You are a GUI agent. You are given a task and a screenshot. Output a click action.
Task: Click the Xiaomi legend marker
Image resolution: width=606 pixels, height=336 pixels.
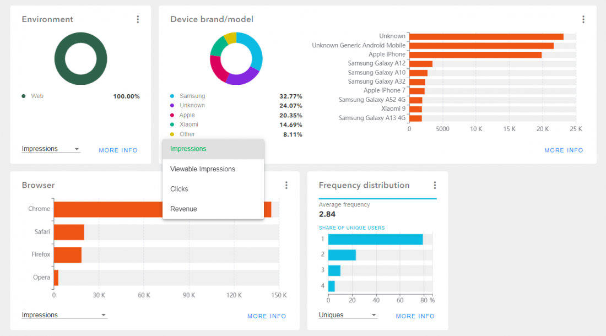pos(173,124)
